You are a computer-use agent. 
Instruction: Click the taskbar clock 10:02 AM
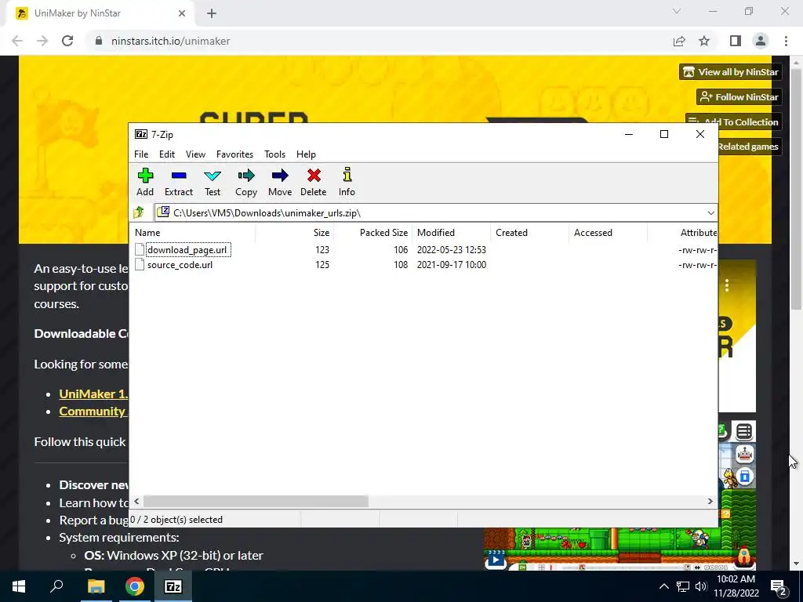click(736, 579)
